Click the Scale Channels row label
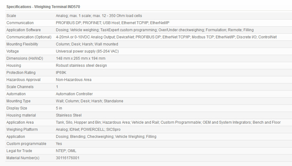This screenshot has width=292, height=166. pyautogui.click(x=20, y=87)
